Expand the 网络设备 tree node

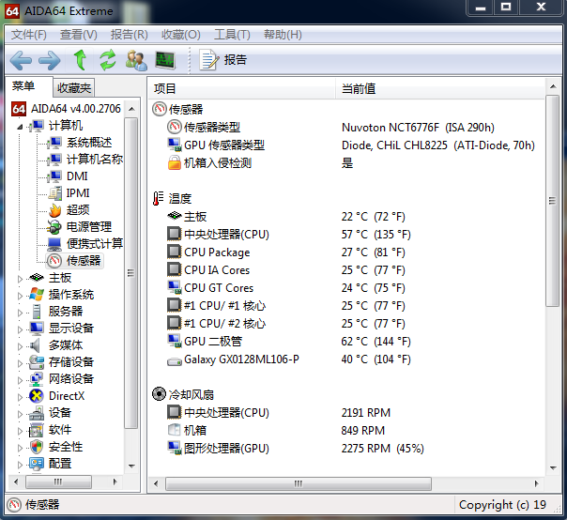20,380
